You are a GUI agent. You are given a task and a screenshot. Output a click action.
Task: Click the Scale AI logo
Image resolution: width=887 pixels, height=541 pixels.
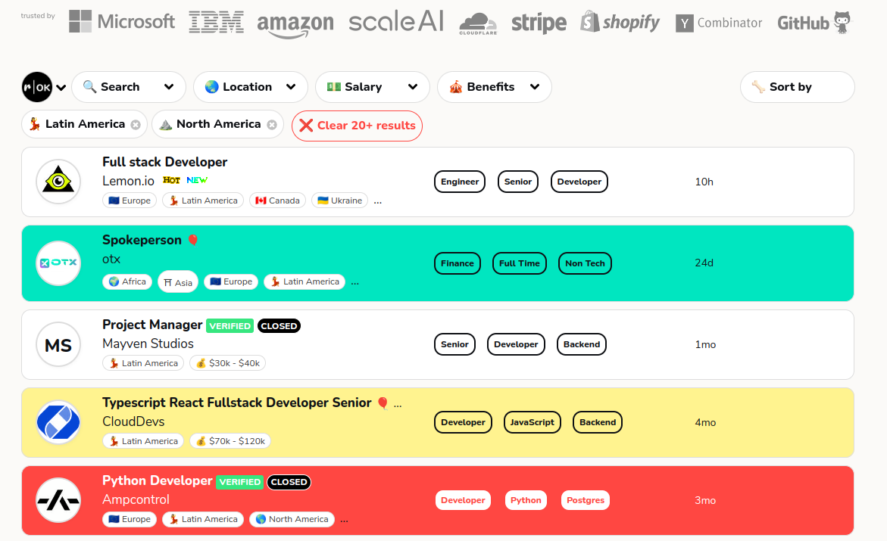[x=396, y=21]
